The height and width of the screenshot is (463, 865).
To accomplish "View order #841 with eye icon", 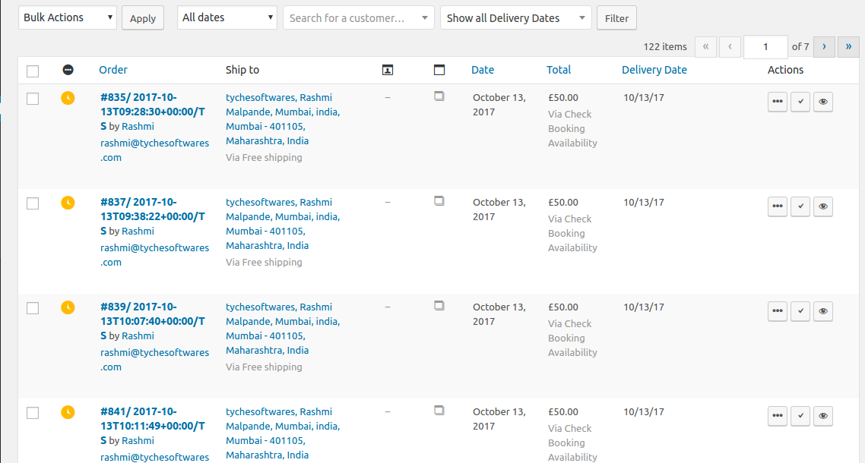I will tap(823, 416).
